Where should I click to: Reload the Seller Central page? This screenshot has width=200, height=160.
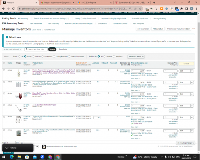13,8
